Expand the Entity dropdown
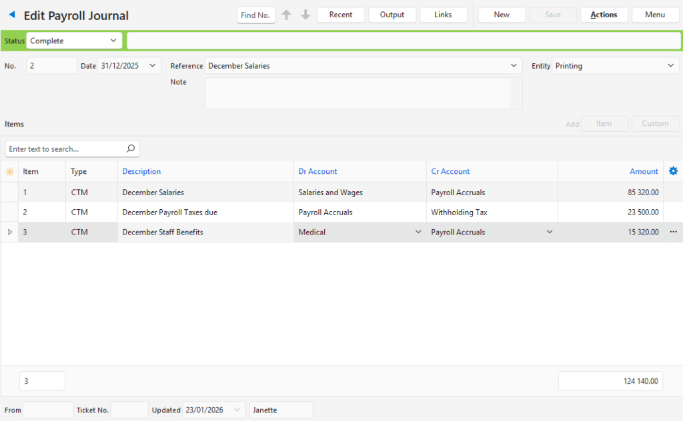Viewport: 683px width, 421px height. (x=670, y=66)
